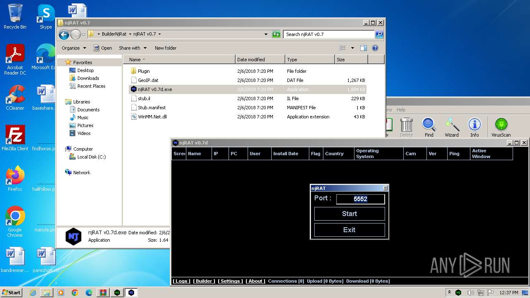Click the Open button in Explorer toolbar

tap(103, 48)
